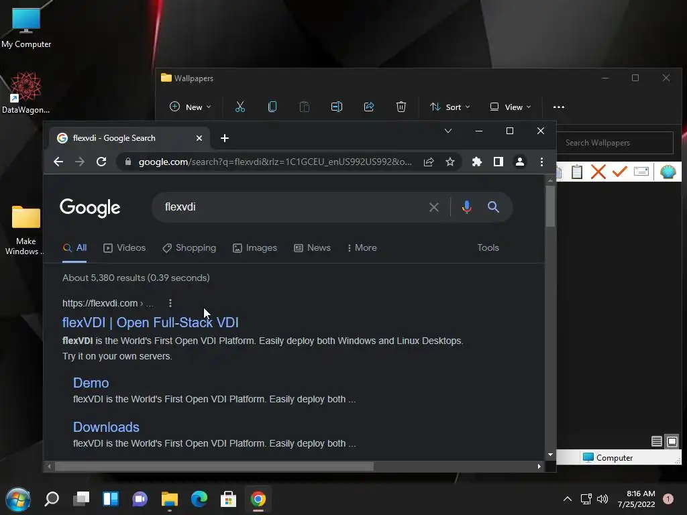Click the orange checkmark properties icon
The height and width of the screenshot is (515, 687).
click(619, 171)
